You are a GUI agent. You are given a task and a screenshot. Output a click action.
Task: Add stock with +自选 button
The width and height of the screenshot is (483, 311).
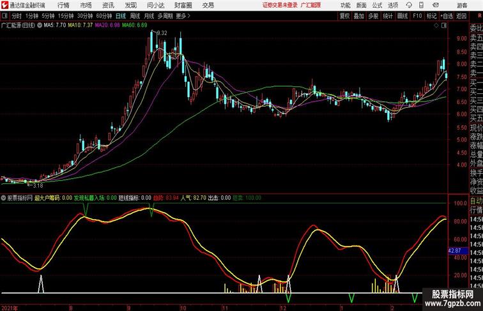447,16
